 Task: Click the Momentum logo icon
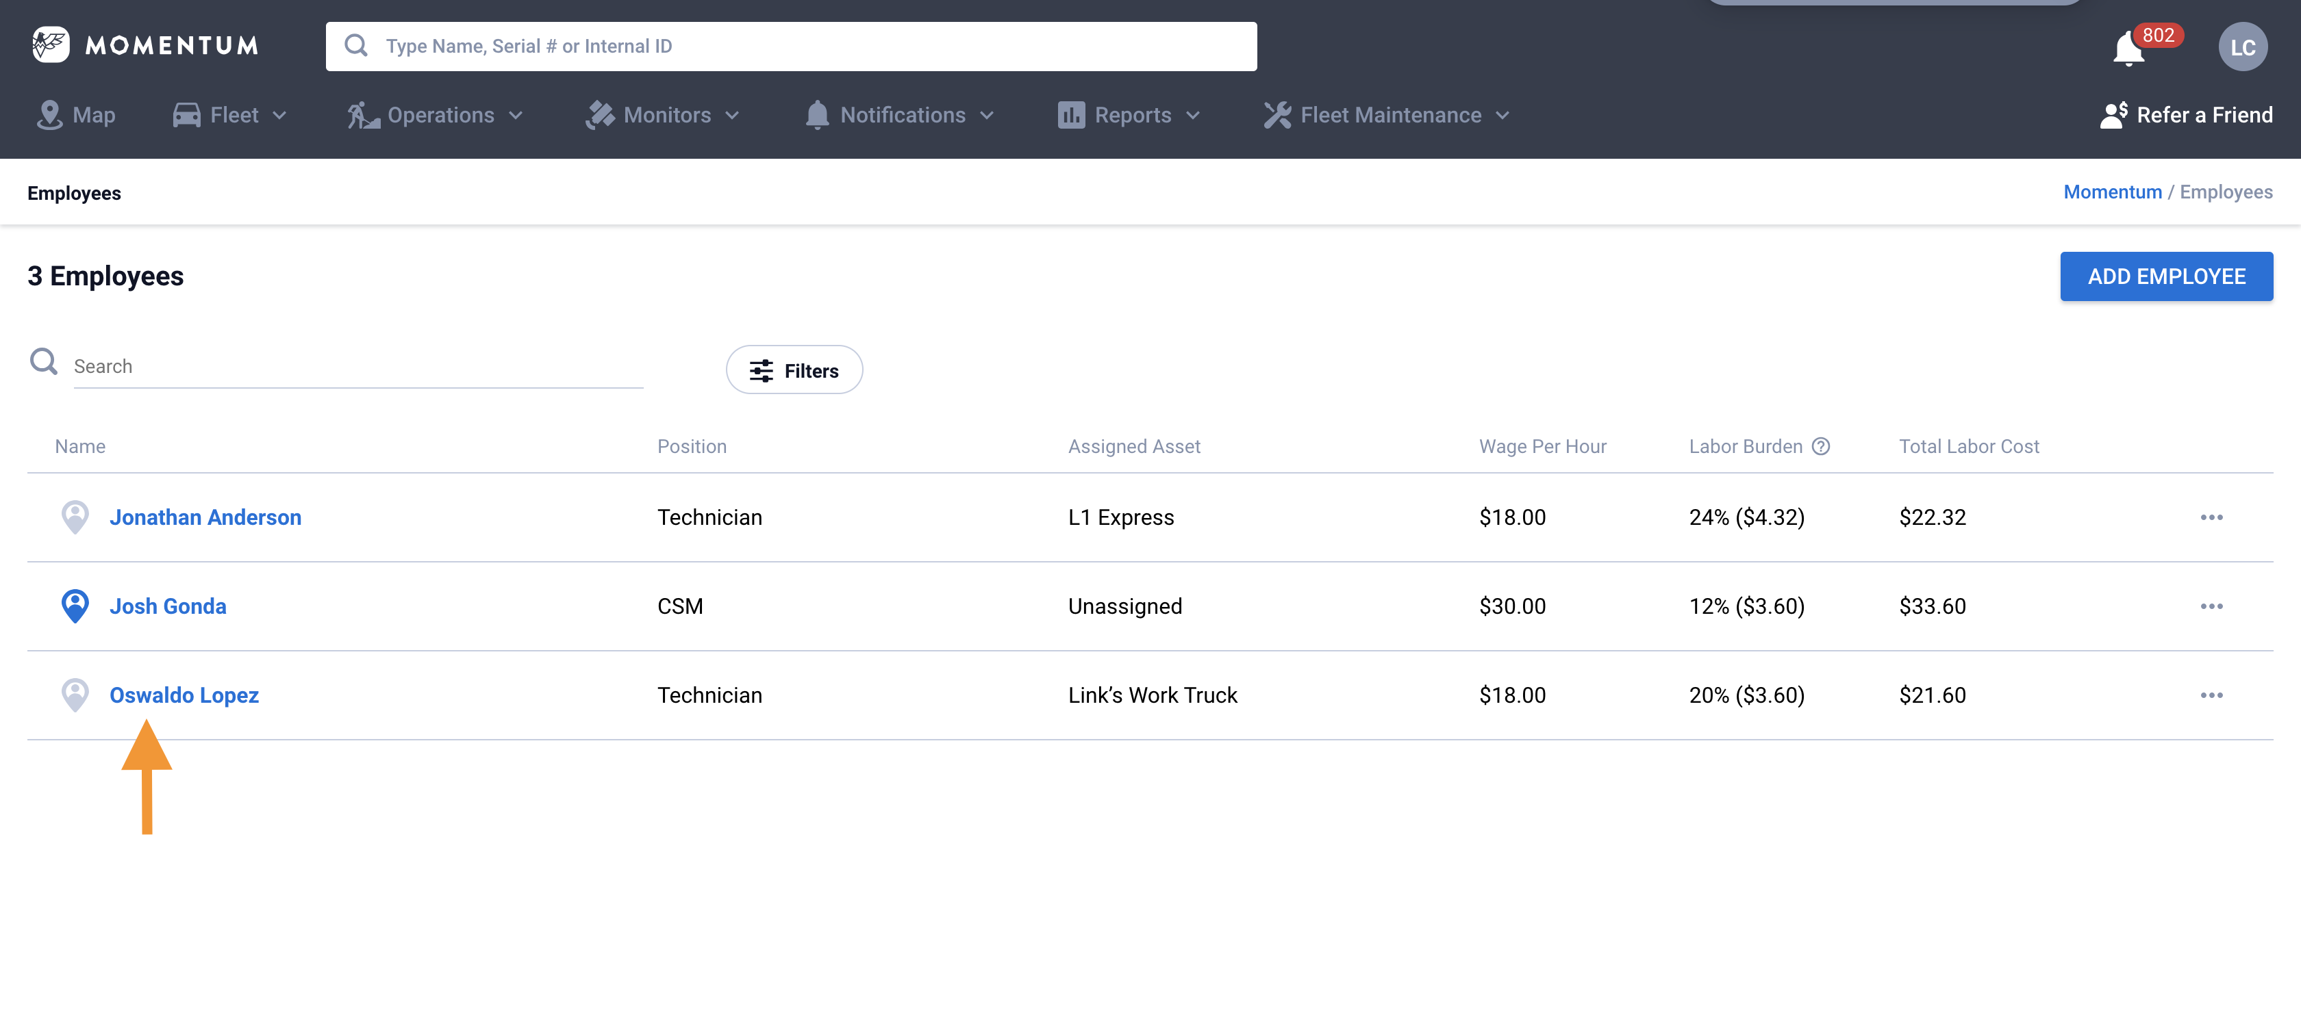click(51, 44)
